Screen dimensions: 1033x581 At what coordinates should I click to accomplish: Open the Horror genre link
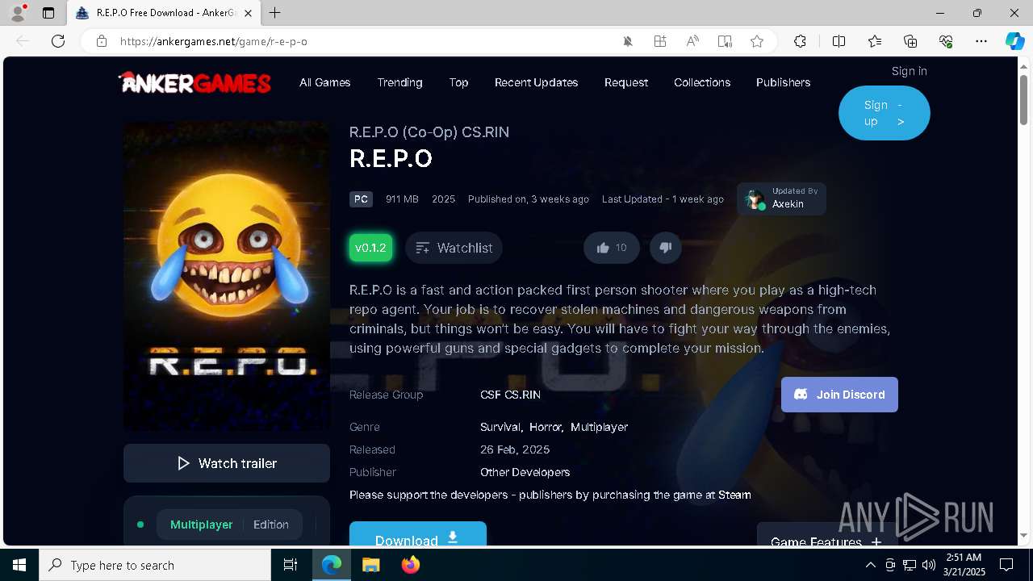click(546, 427)
